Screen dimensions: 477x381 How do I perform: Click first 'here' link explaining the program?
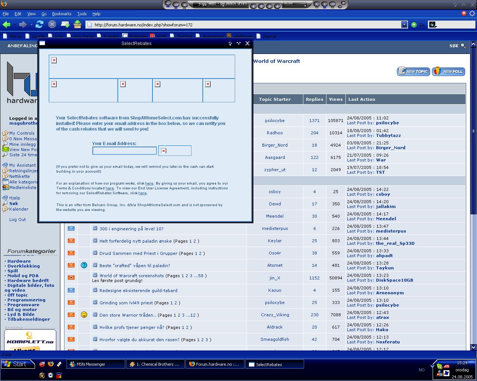coord(149,183)
